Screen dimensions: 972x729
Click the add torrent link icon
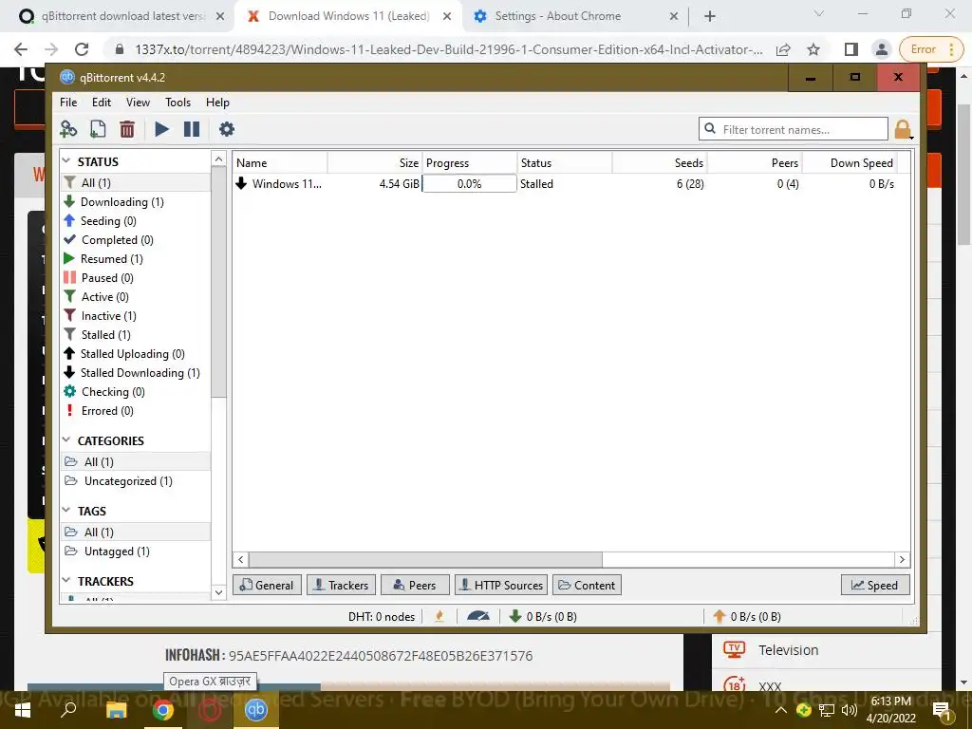point(68,129)
